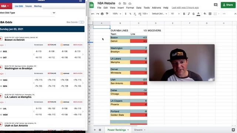Format as currency with dollar icon

pos(126,14)
